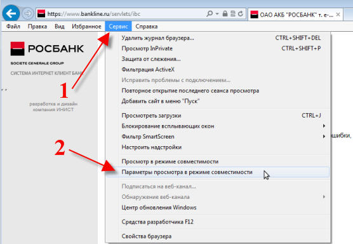Select the ОАО АКБ "РОСБАНК" browser tab
Viewport: 353px width, 244px height.
[295, 15]
